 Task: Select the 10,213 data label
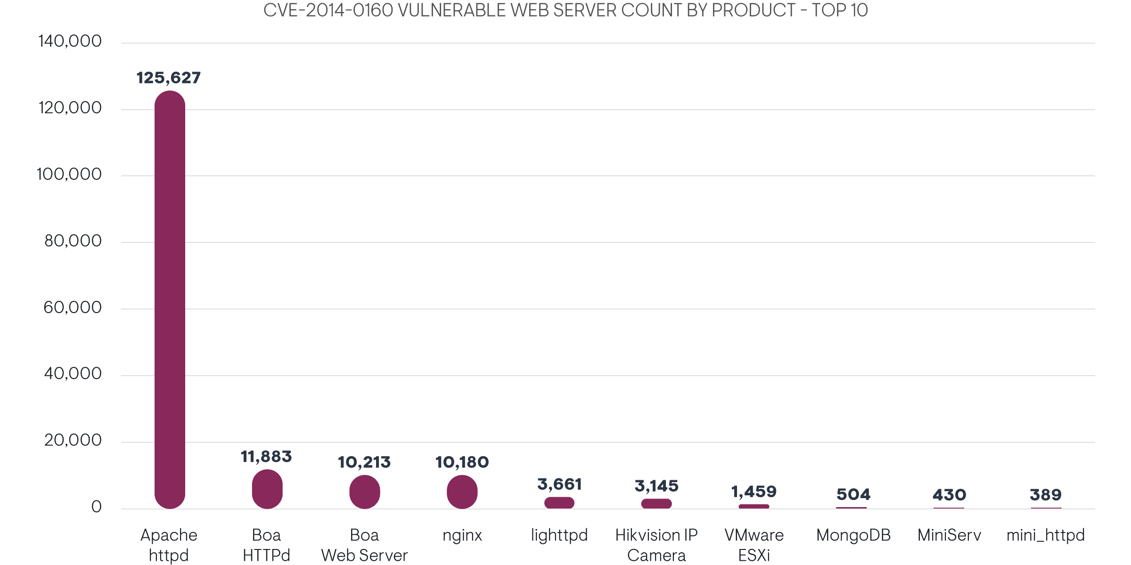[x=364, y=462]
